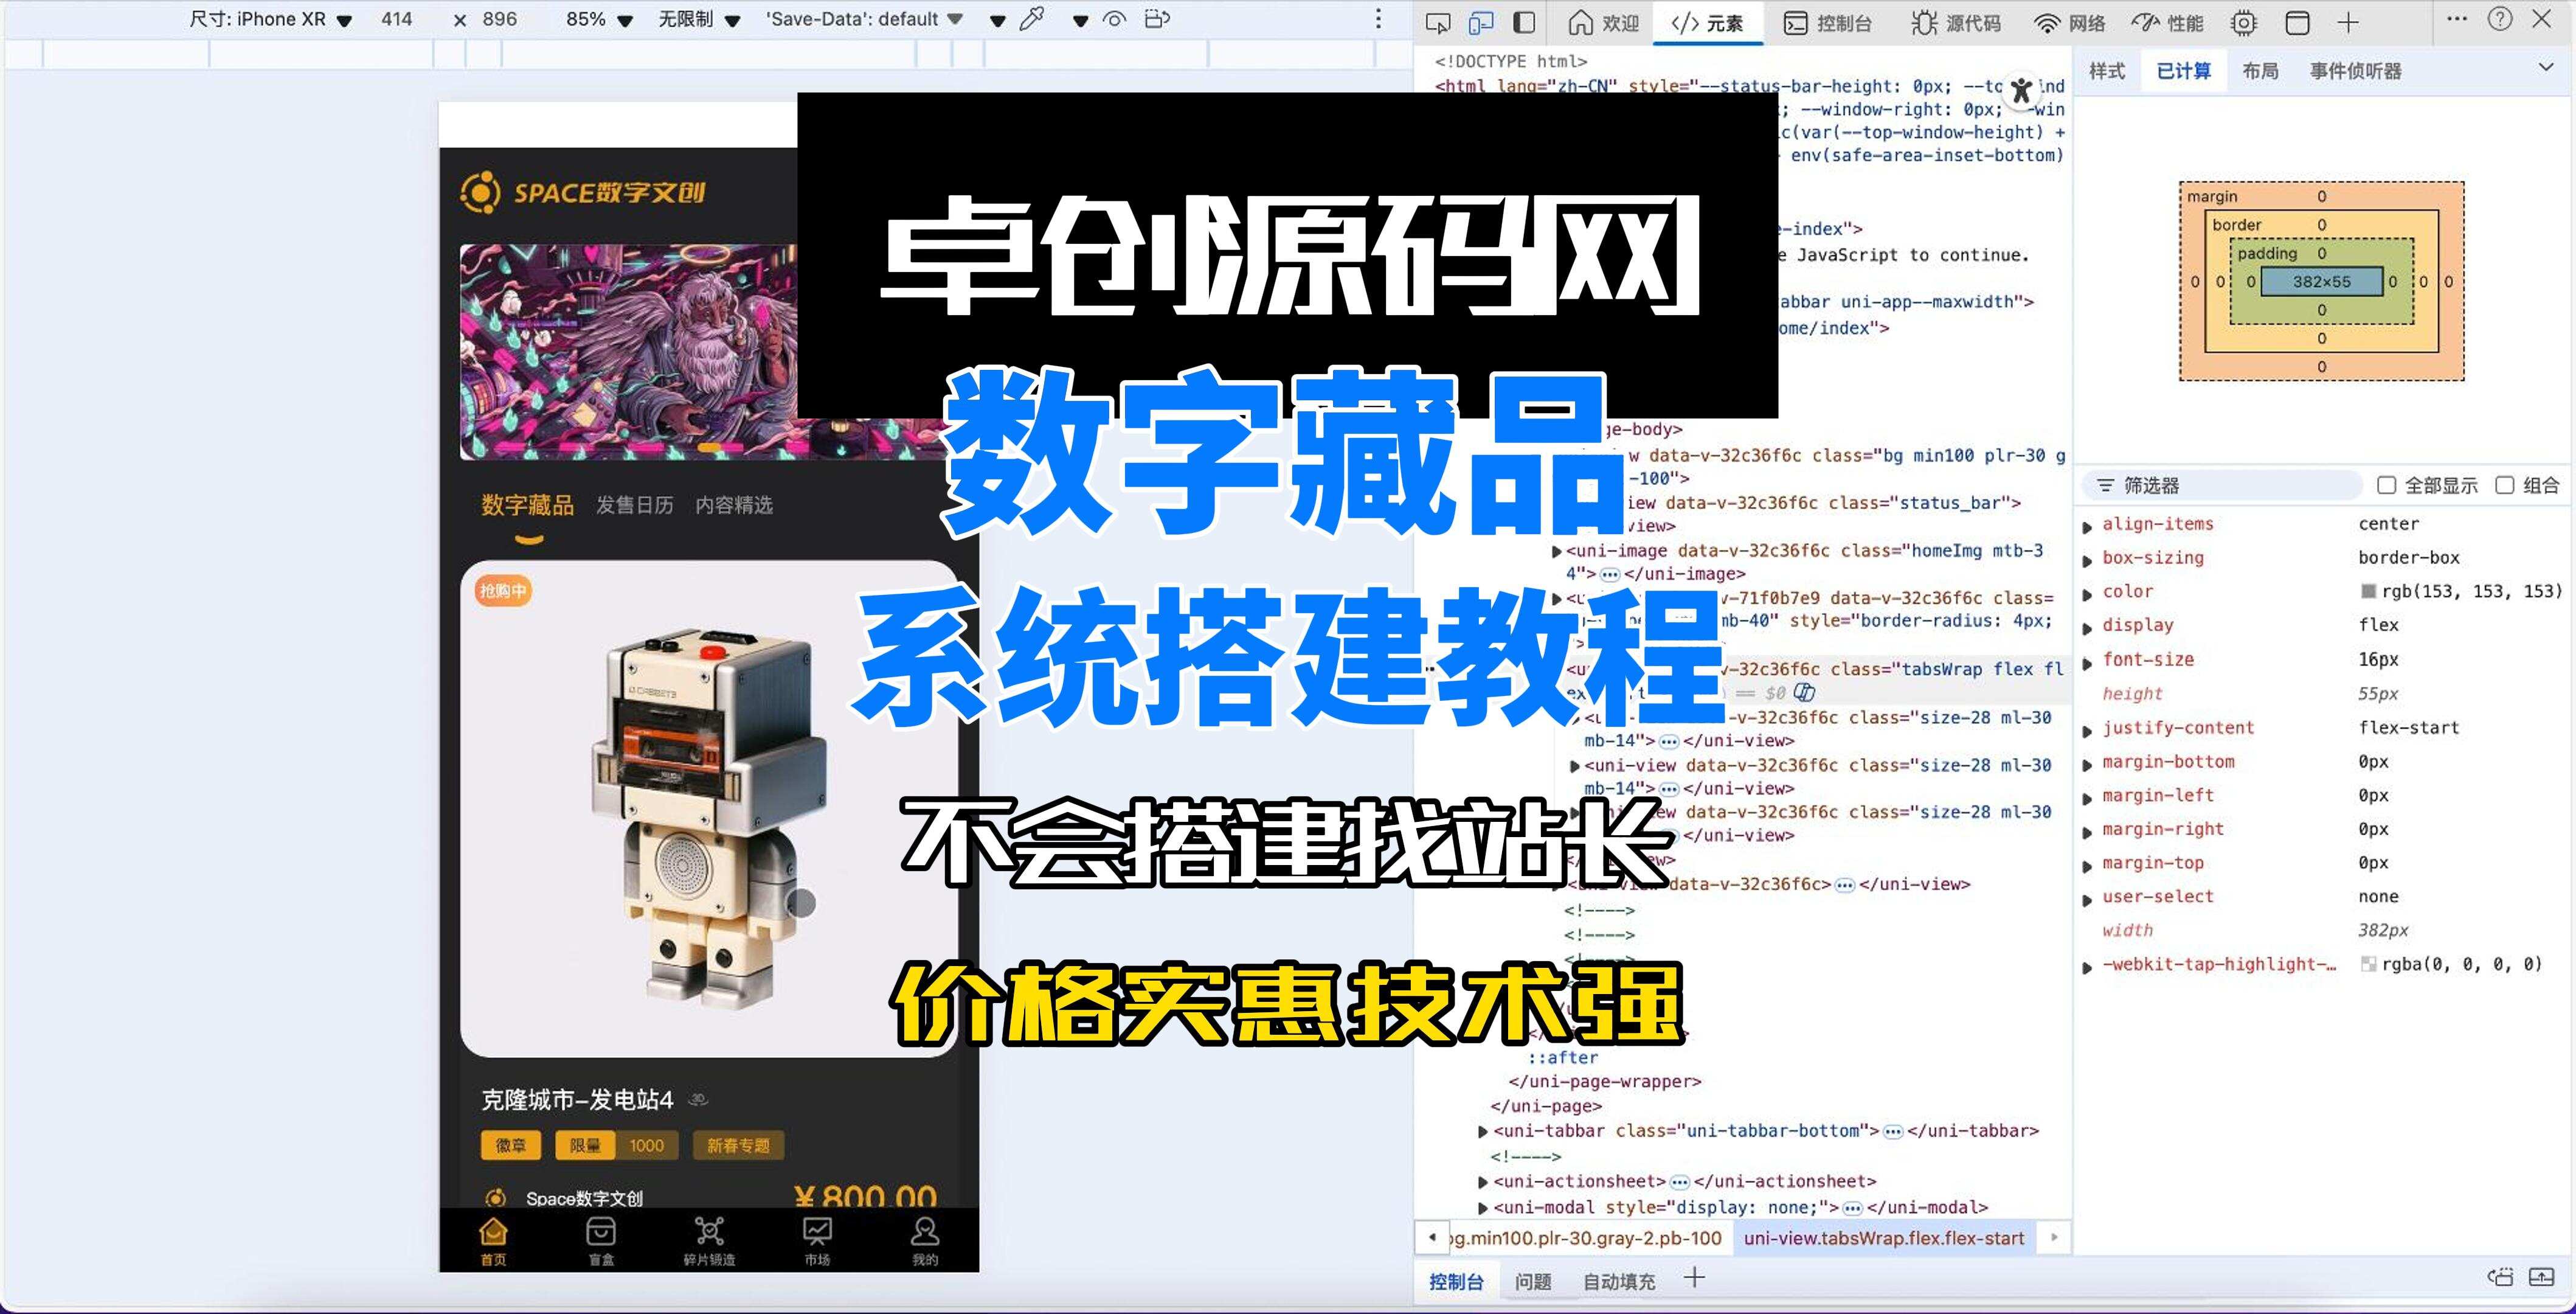Toggle the device emulation icon

point(1480,22)
